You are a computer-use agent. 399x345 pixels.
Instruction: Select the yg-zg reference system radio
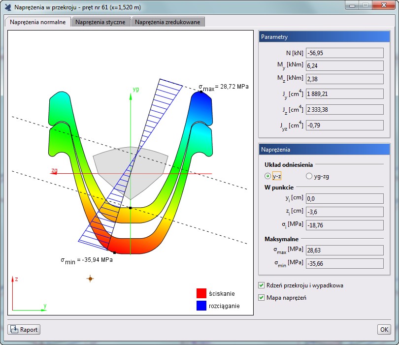(309, 176)
